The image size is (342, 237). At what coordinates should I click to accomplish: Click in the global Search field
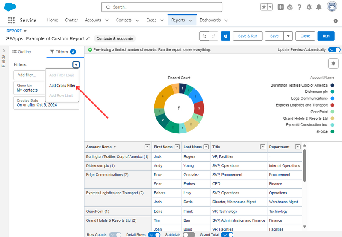[x=162, y=7]
